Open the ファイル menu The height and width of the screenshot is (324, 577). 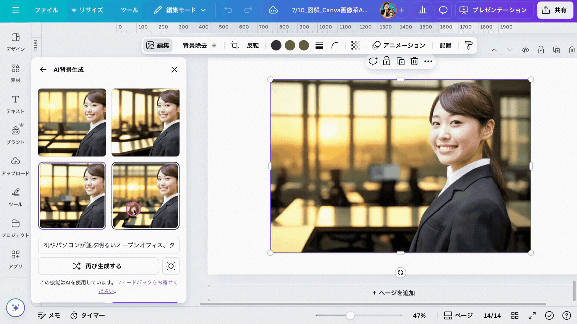[46, 10]
